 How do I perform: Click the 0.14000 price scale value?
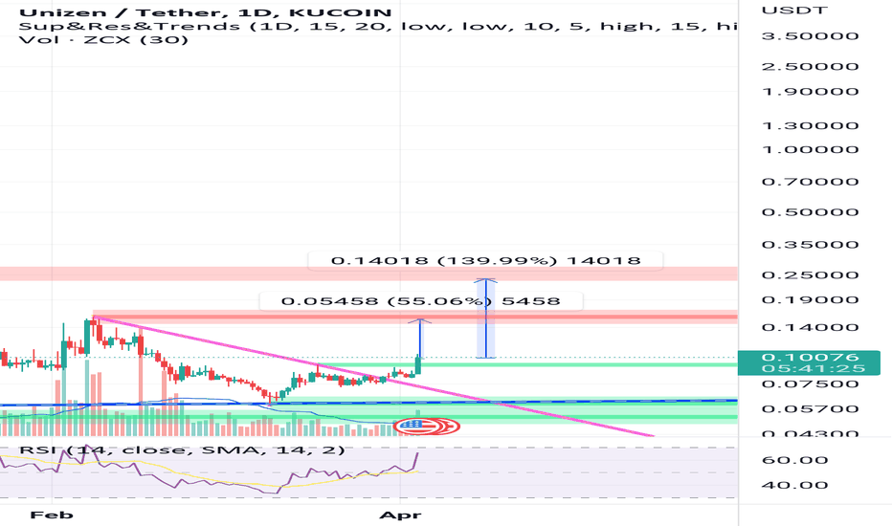point(810,327)
